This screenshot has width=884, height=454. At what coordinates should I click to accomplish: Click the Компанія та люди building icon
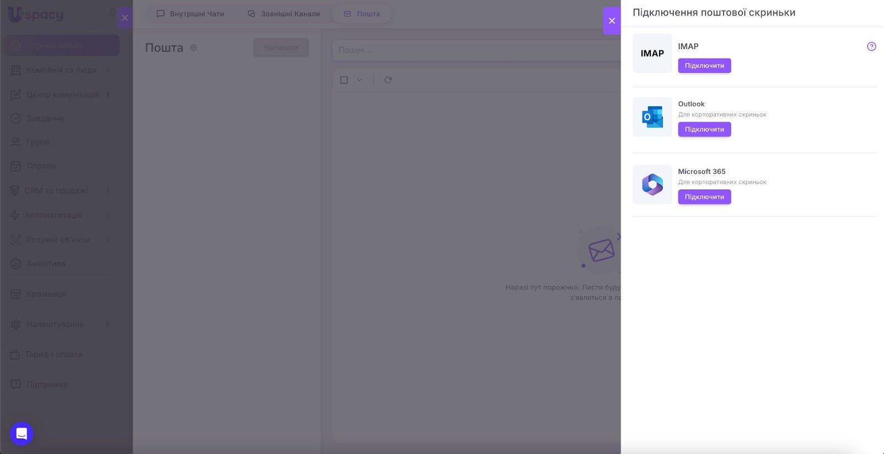coord(16,70)
